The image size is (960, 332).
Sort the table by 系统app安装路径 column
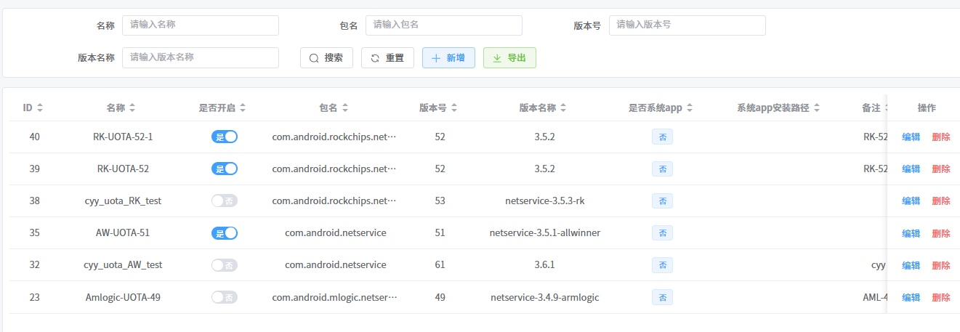tap(817, 108)
